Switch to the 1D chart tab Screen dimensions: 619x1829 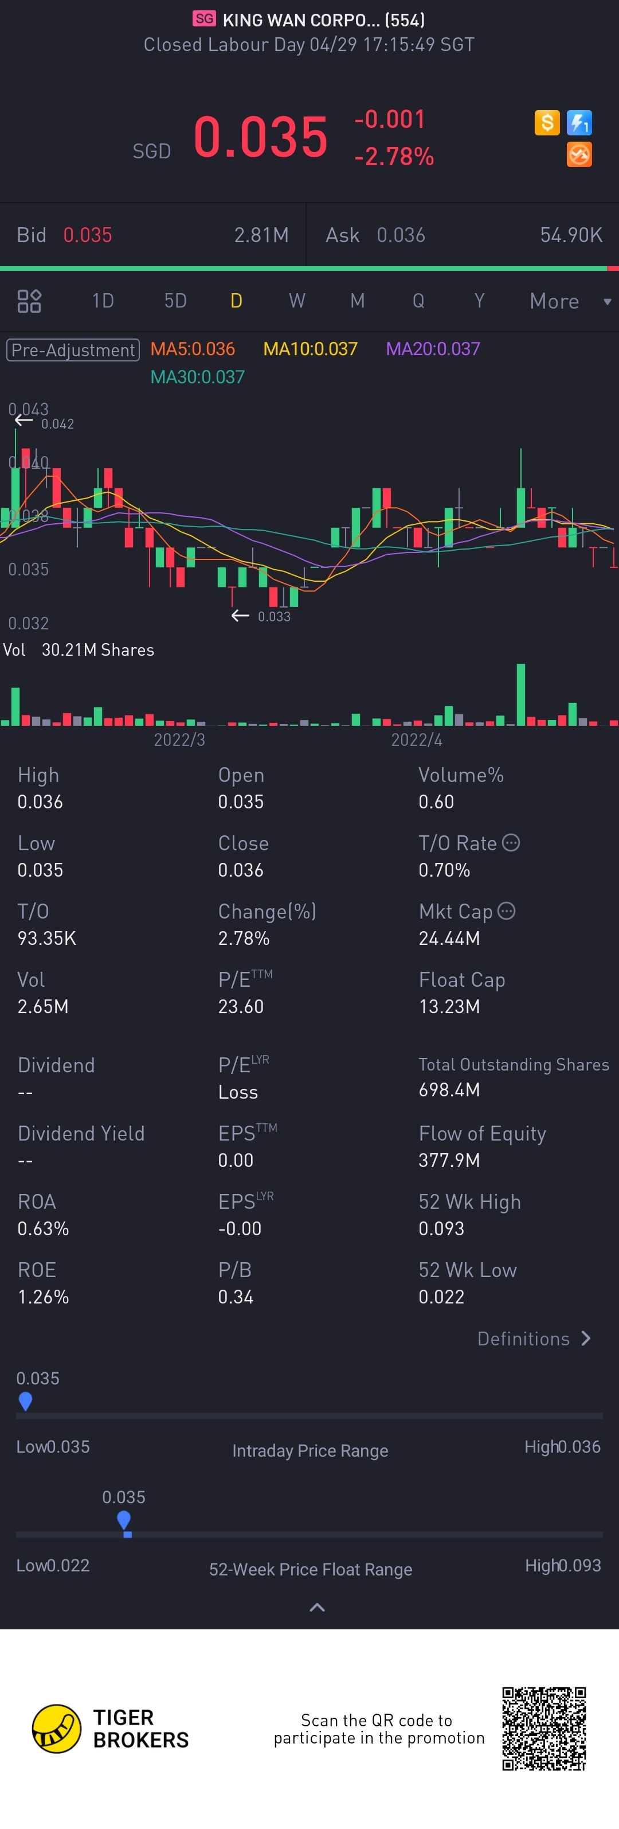pyautogui.click(x=103, y=301)
